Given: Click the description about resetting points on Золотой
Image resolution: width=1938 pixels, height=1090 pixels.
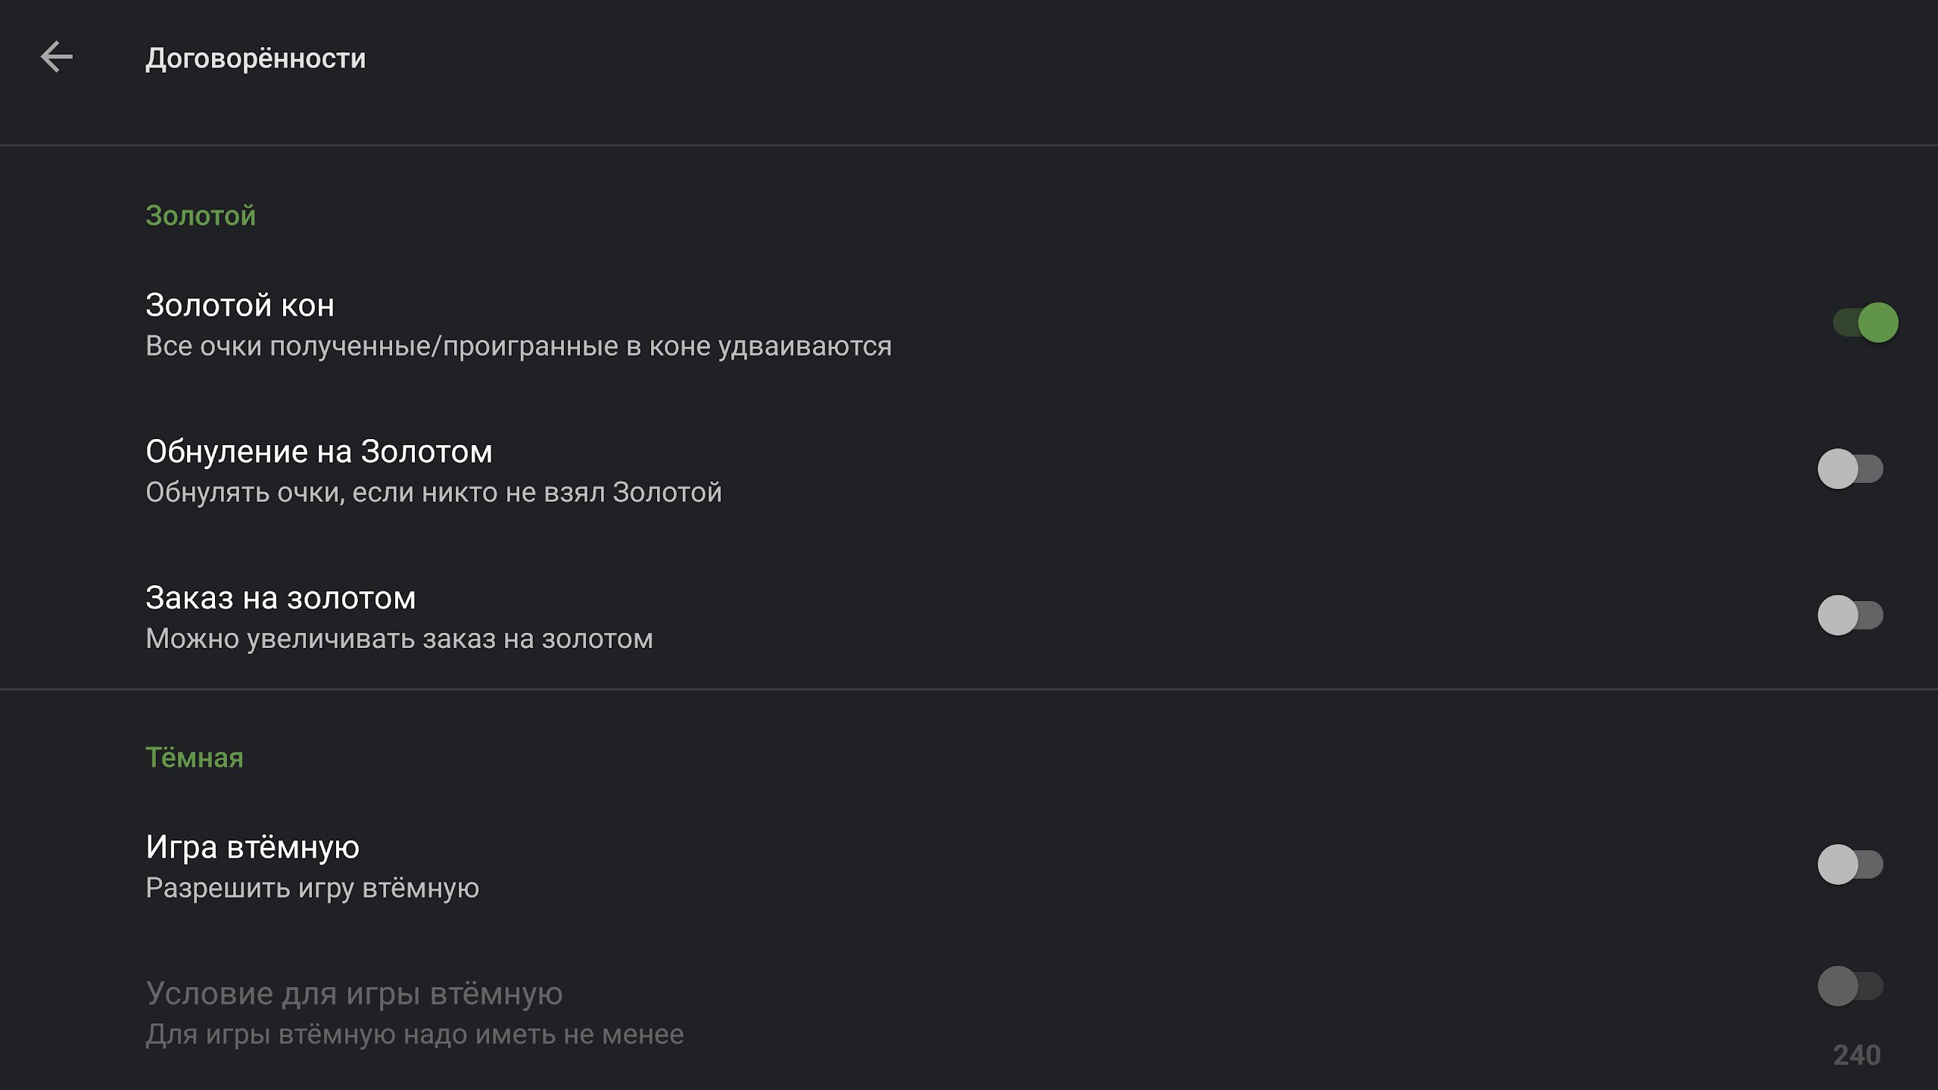Looking at the screenshot, I should click(x=433, y=492).
